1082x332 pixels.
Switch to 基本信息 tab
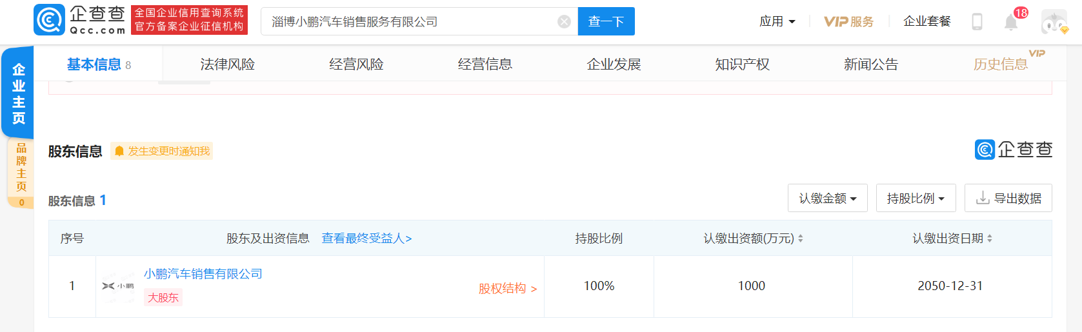99,64
